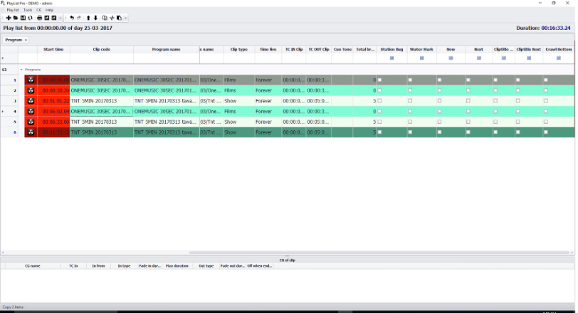Screen dimensions: 578x313
Task: Click the Undo arrow icon
Action: (x=71, y=18)
